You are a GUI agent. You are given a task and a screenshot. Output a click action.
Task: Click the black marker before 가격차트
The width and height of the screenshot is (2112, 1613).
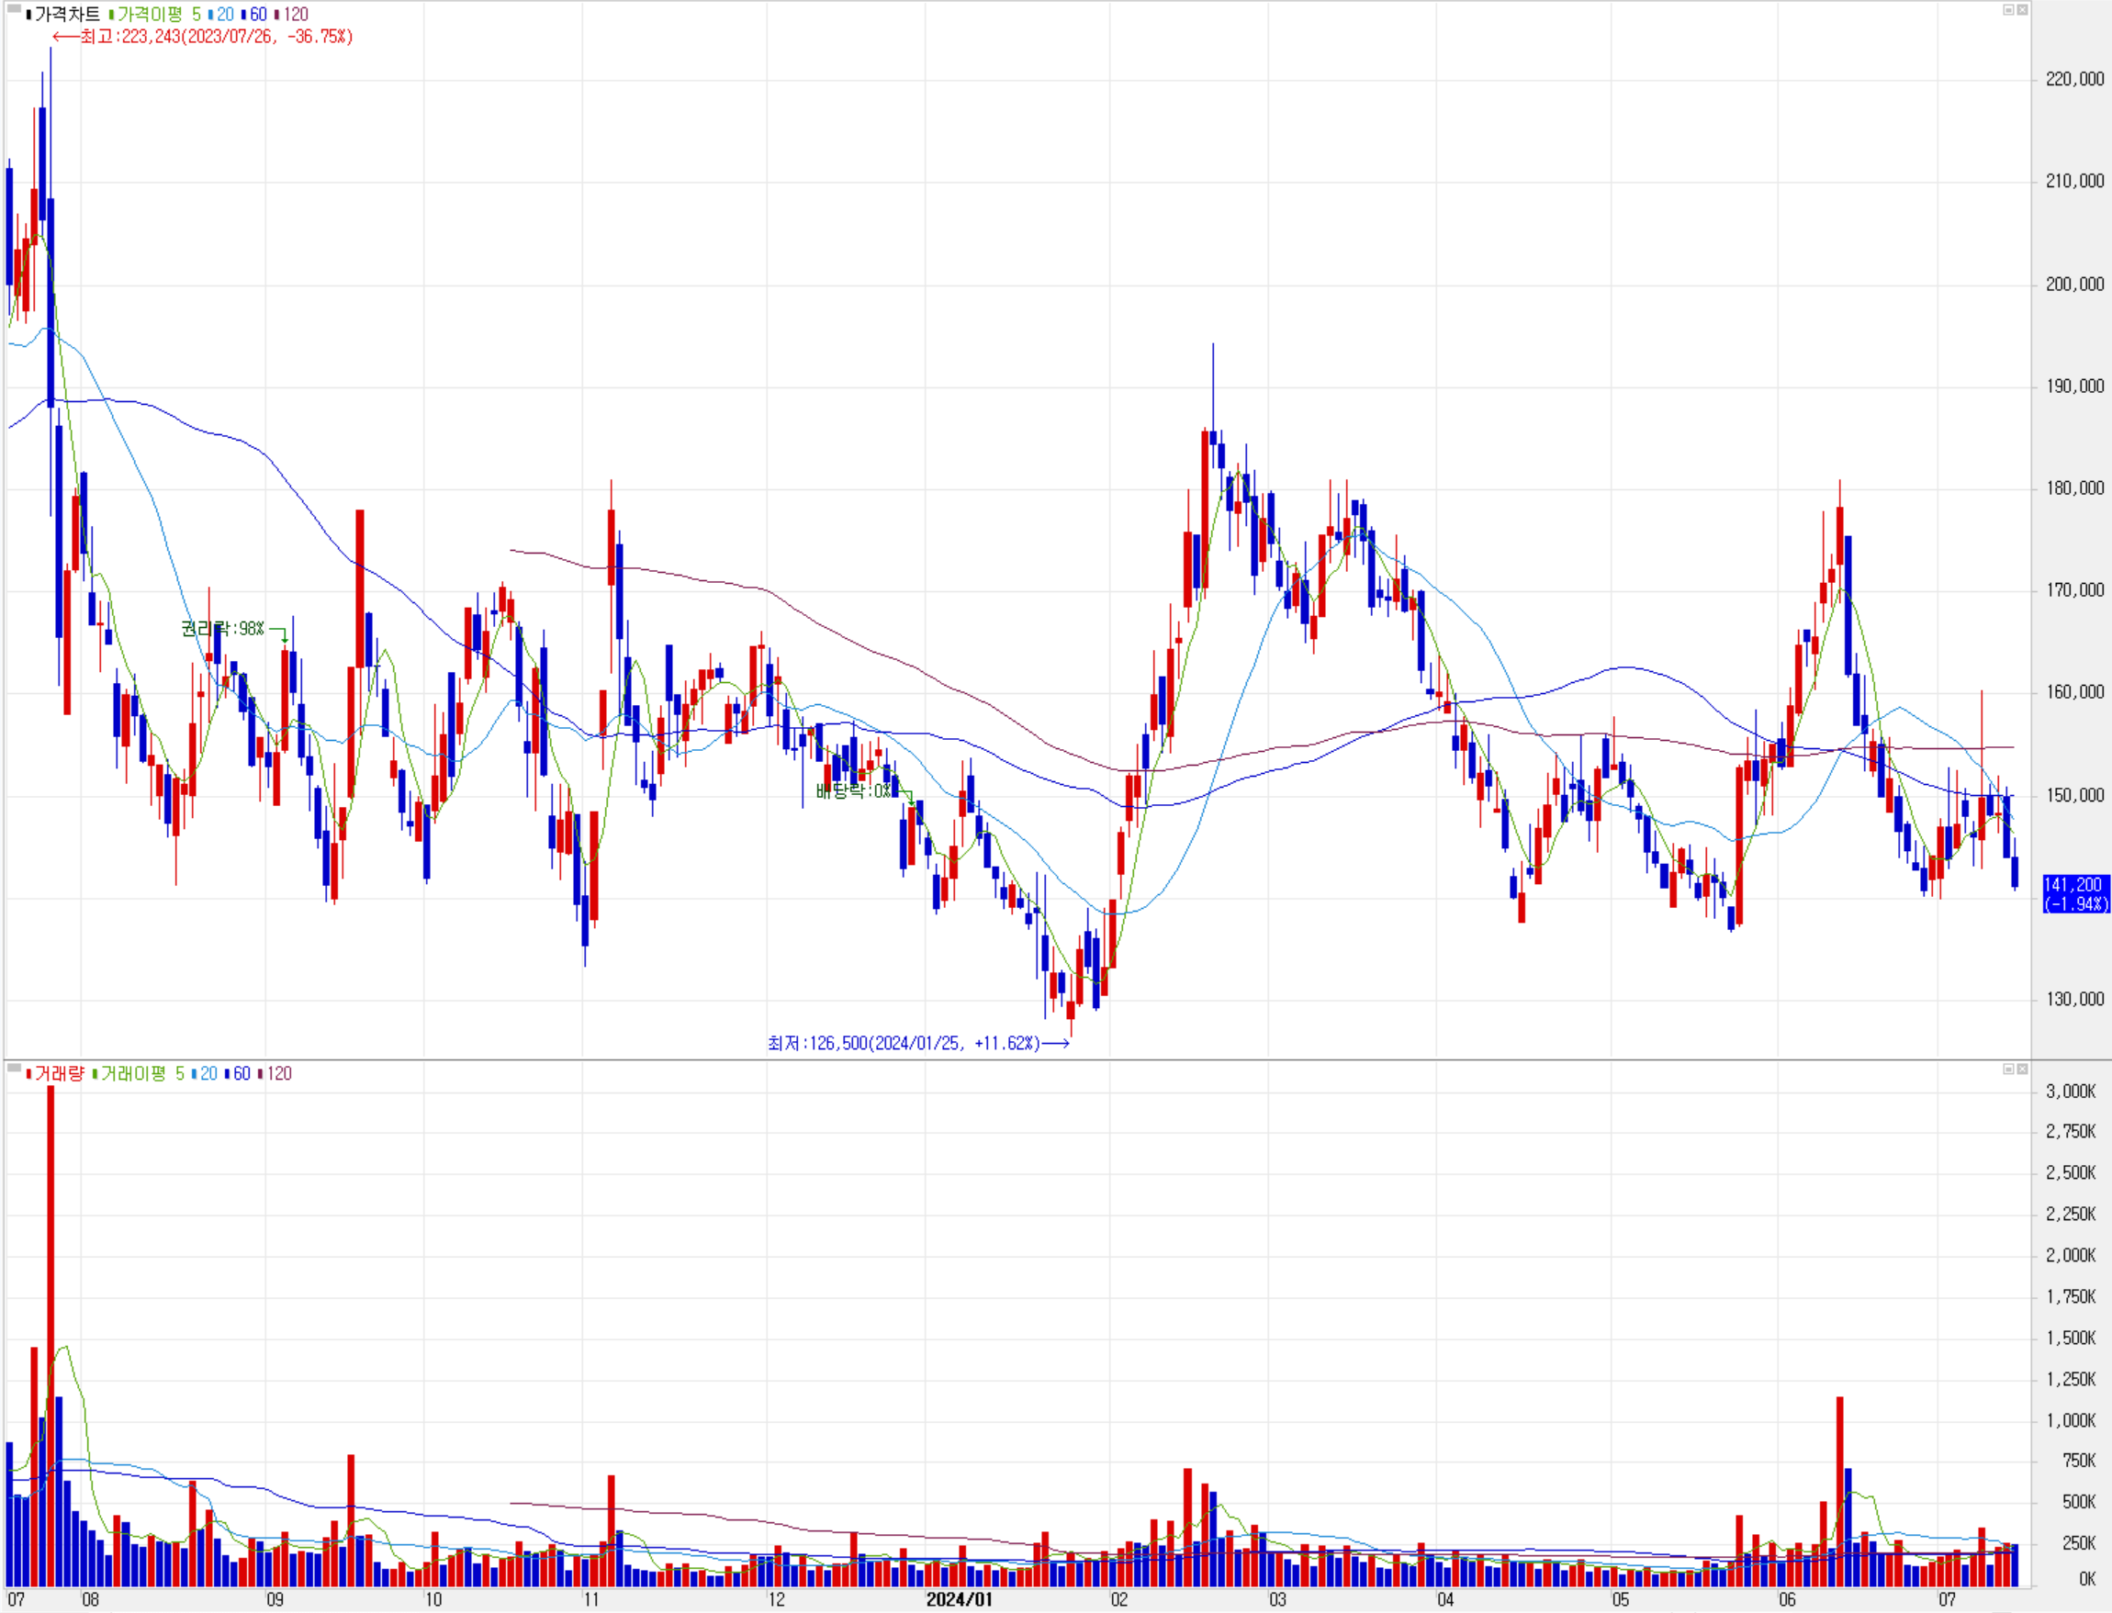point(28,16)
